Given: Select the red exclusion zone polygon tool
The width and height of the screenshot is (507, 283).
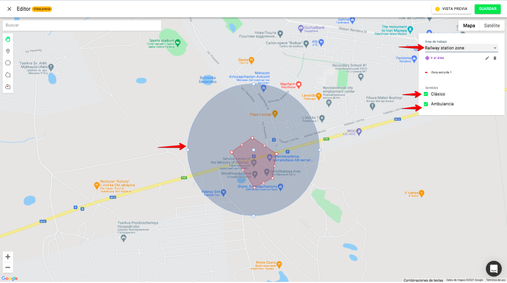Looking at the screenshot, I should pyautogui.click(x=8, y=87).
